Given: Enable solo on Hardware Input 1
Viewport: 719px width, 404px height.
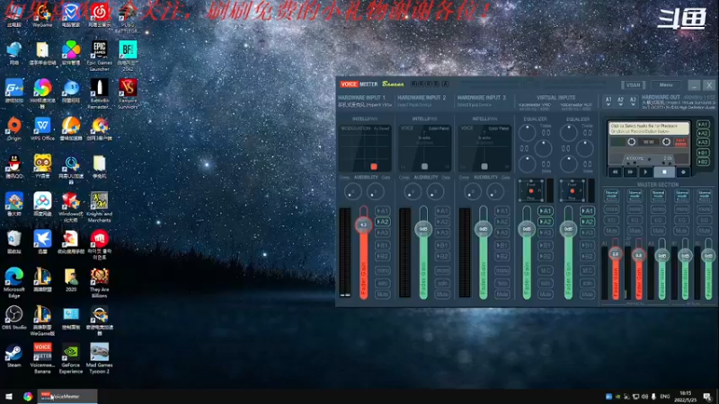Looking at the screenshot, I should pos(383,283).
